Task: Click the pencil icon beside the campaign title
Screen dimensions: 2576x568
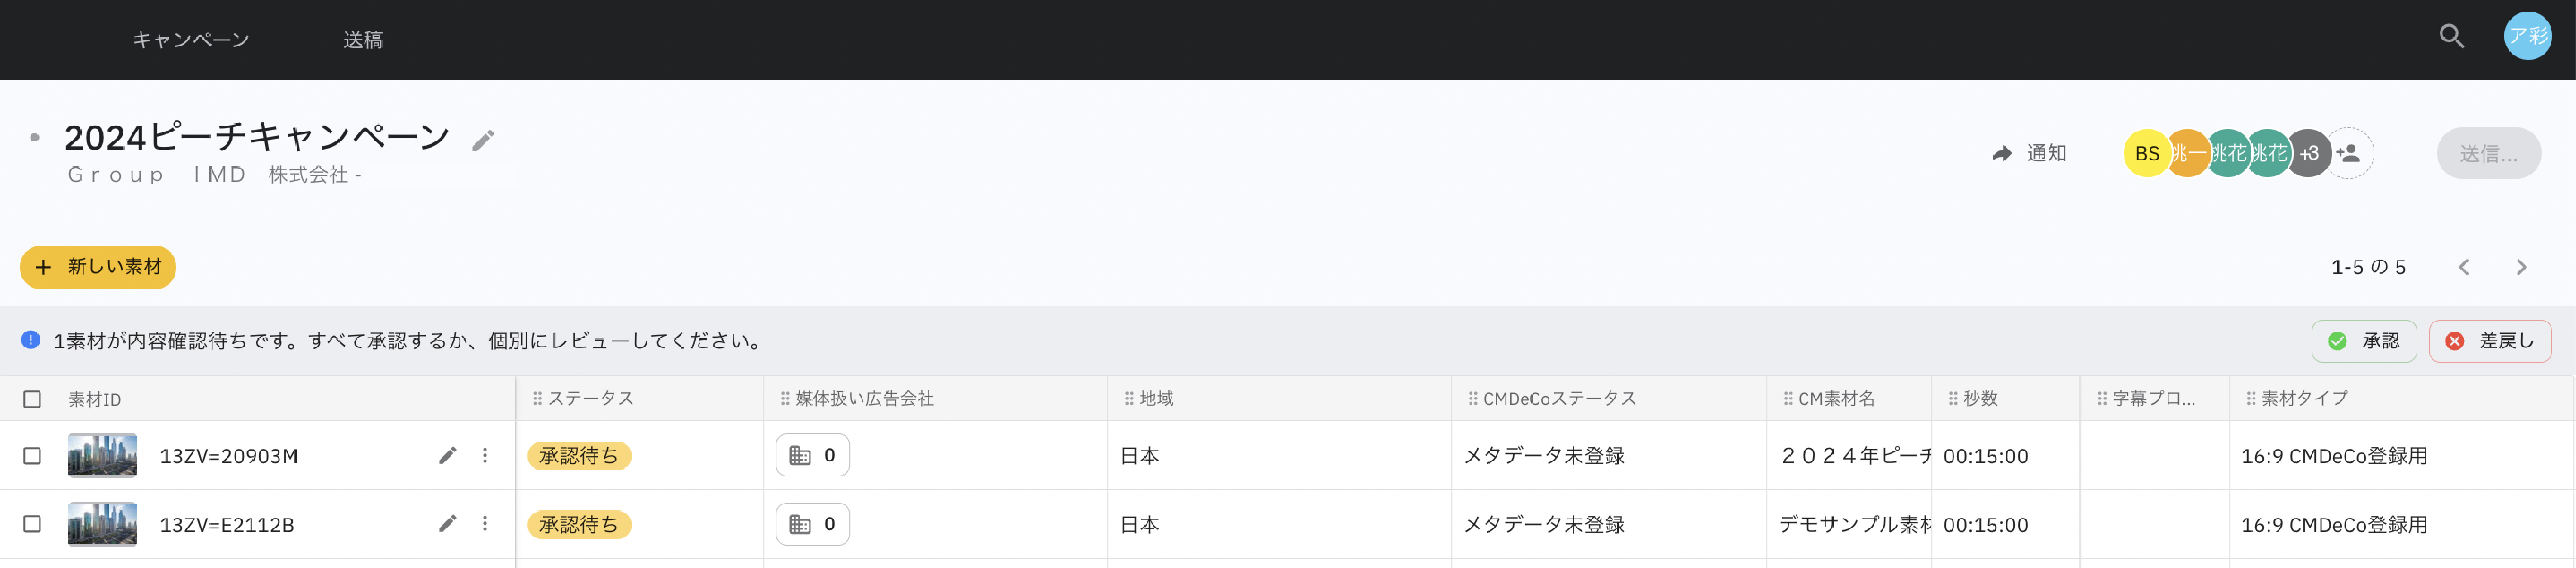Action: coord(484,141)
